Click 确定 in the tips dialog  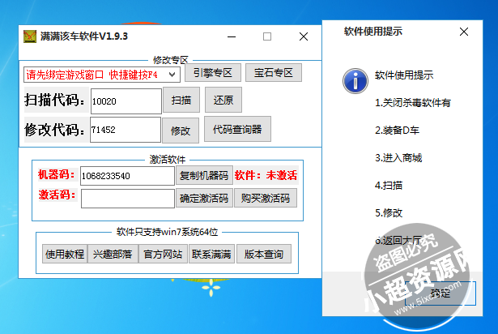pos(441,293)
